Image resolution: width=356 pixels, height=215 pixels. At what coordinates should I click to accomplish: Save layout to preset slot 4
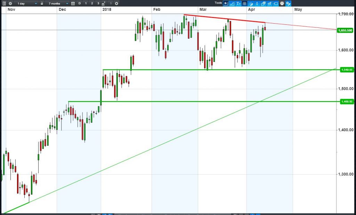pos(104,3)
